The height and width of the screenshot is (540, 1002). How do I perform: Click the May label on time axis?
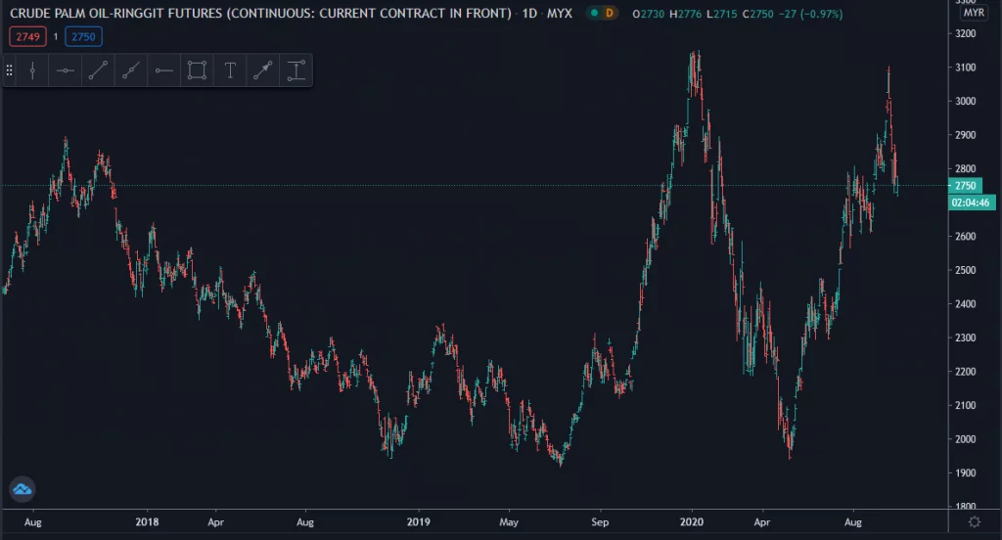pyautogui.click(x=509, y=522)
